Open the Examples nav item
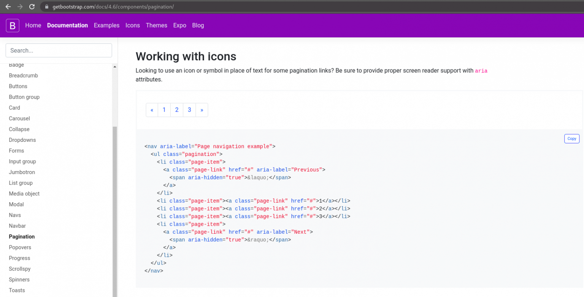584x297 pixels. [x=106, y=25]
